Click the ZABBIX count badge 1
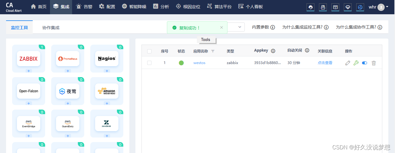 click(x=42, y=47)
